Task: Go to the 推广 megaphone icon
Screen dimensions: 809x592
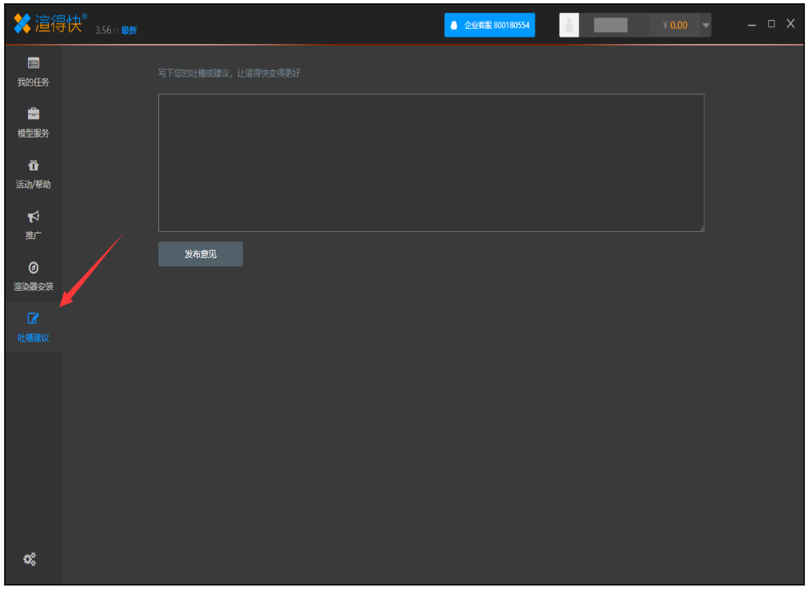Action: click(x=34, y=217)
